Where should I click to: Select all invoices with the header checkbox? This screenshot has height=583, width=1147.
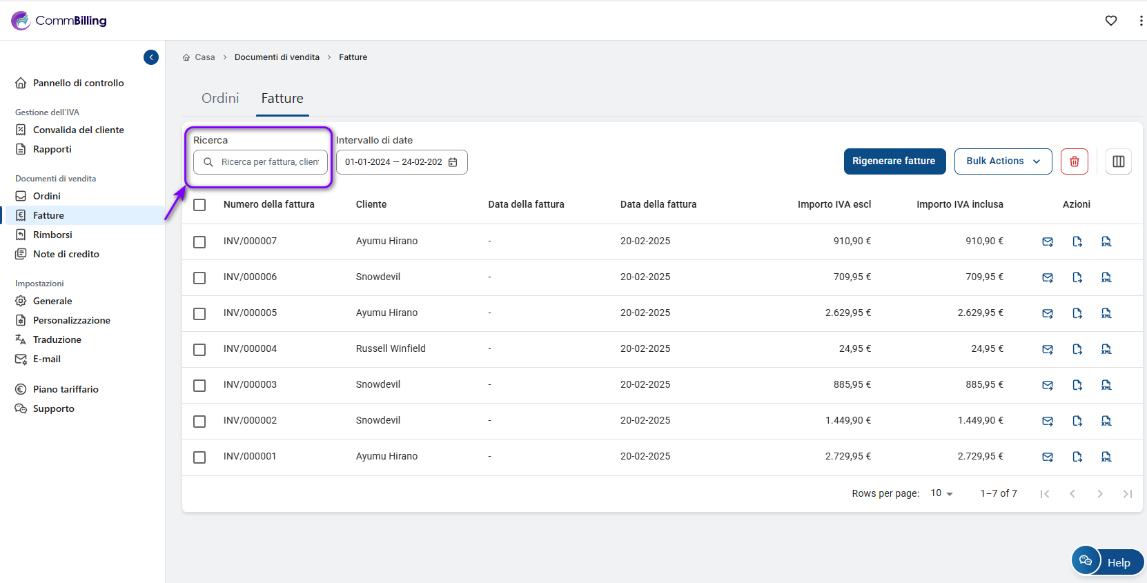pyautogui.click(x=199, y=205)
